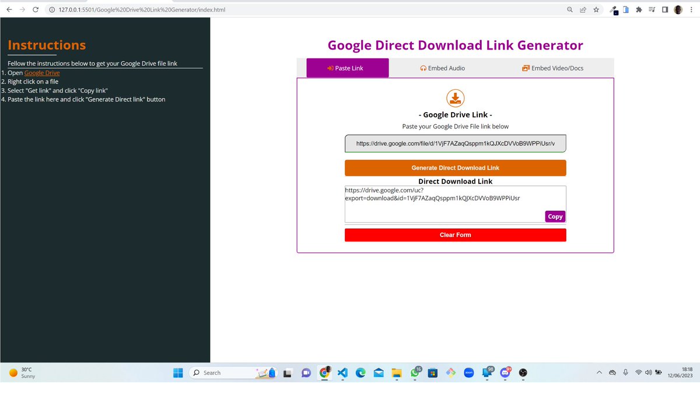Click the Instructions heading in sidebar
The width and height of the screenshot is (700, 394).
pyautogui.click(x=47, y=45)
